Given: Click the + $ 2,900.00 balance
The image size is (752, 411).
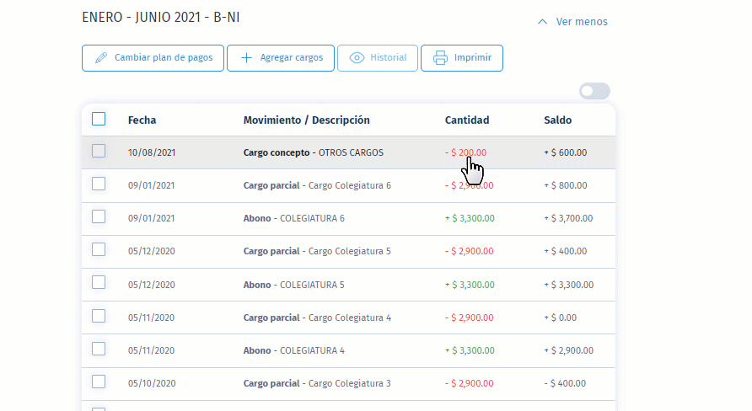Looking at the screenshot, I should click(x=569, y=350).
